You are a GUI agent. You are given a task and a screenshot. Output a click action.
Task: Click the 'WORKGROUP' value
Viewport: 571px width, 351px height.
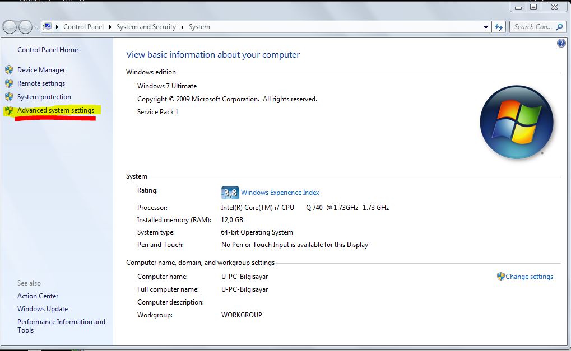pos(242,315)
